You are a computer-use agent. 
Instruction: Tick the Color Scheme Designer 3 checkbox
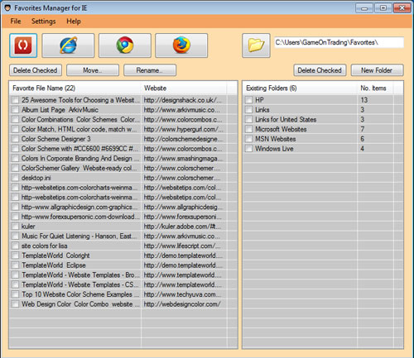(x=16, y=139)
